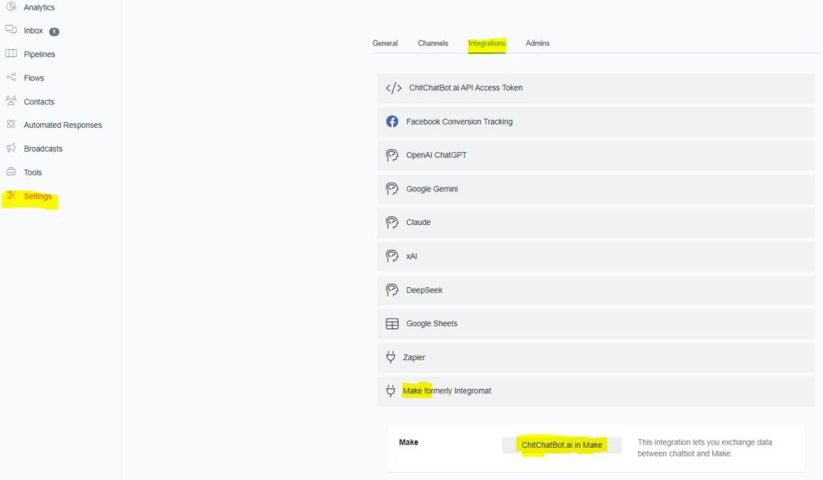Expand the xAI integration row
The height and width of the screenshot is (480, 823).
[596, 256]
